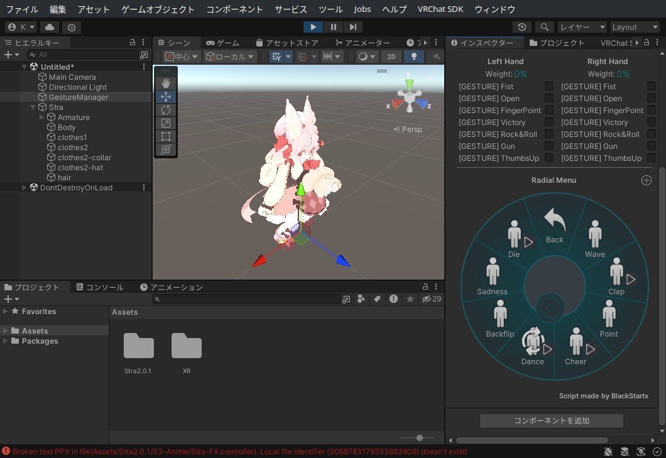Image resolution: width=666 pixels, height=458 pixels.
Task: Switch to the コンソール tab
Action: [100, 287]
